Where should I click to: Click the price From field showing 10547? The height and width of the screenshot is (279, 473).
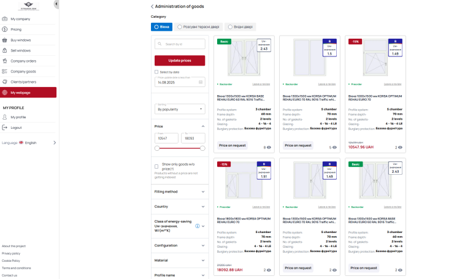(x=166, y=138)
